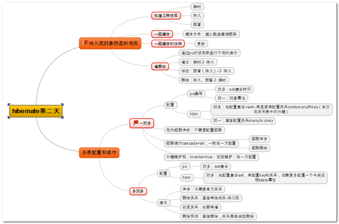Select the 对多：set集合标识 node
Image resolution: width=339 pixels, height=224 pixels.
[x=234, y=89]
